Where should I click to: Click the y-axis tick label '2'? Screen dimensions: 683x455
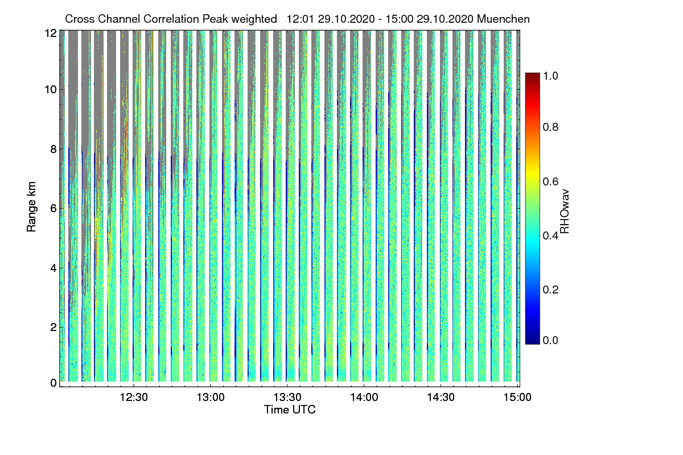click(x=54, y=327)
